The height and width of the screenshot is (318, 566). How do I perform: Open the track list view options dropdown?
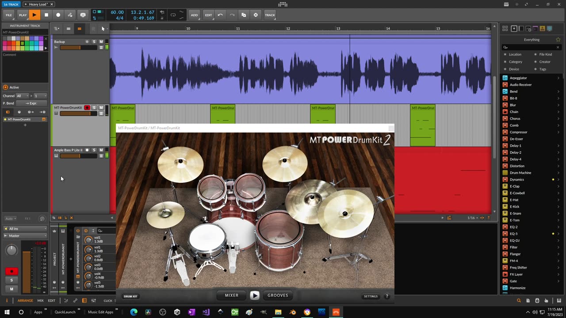tap(57, 29)
